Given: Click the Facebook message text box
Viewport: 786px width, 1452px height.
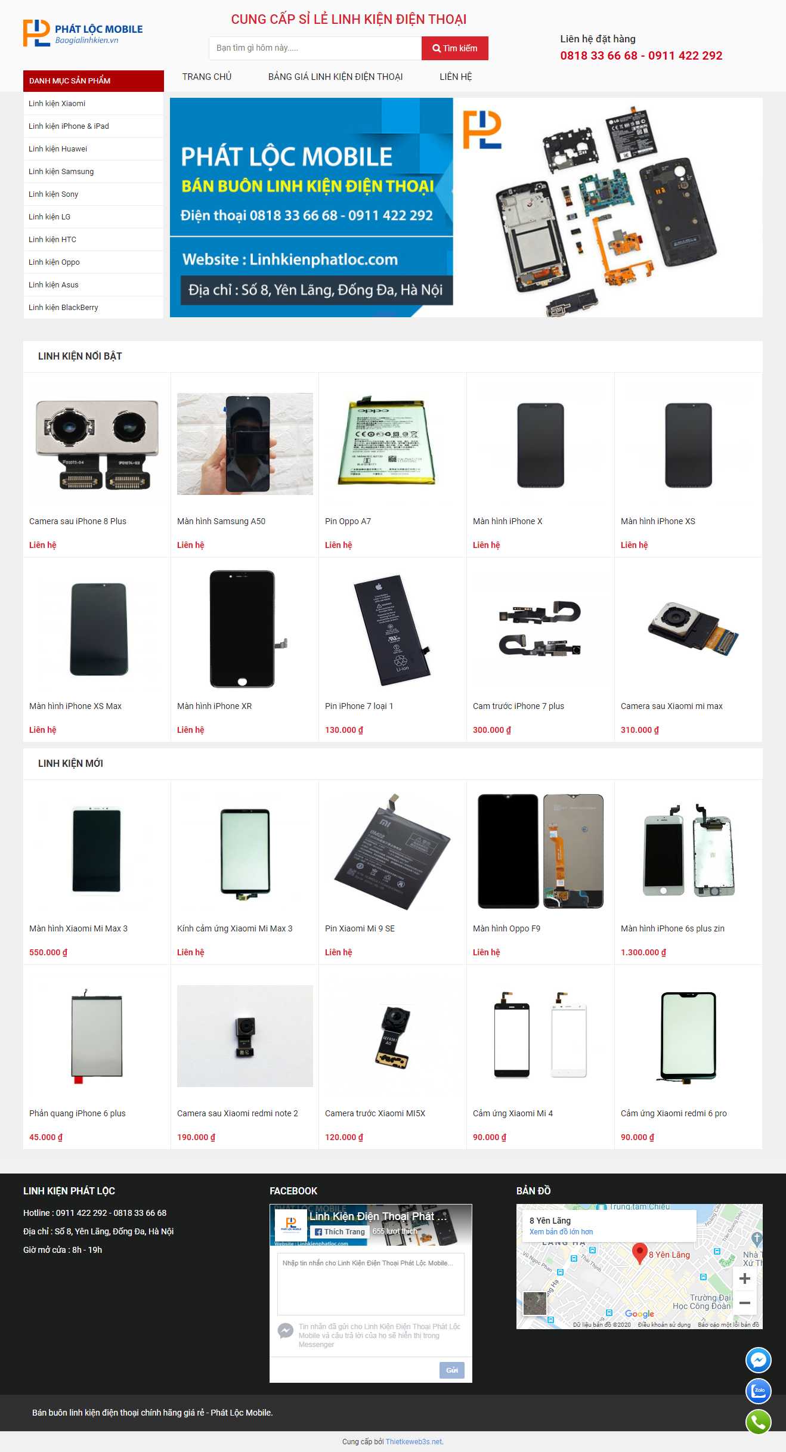Looking at the screenshot, I should [370, 1283].
